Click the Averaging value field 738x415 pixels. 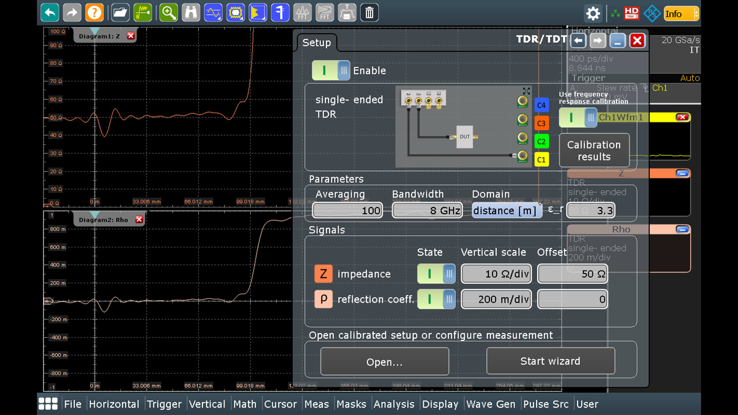pos(347,210)
